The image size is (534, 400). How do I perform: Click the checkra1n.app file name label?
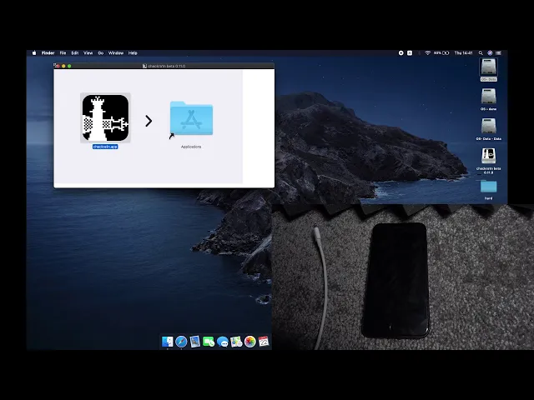click(105, 147)
